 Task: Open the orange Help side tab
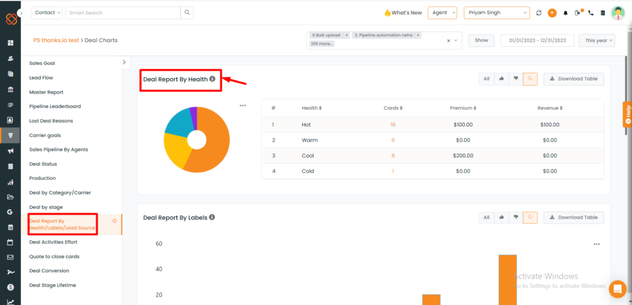point(627,114)
